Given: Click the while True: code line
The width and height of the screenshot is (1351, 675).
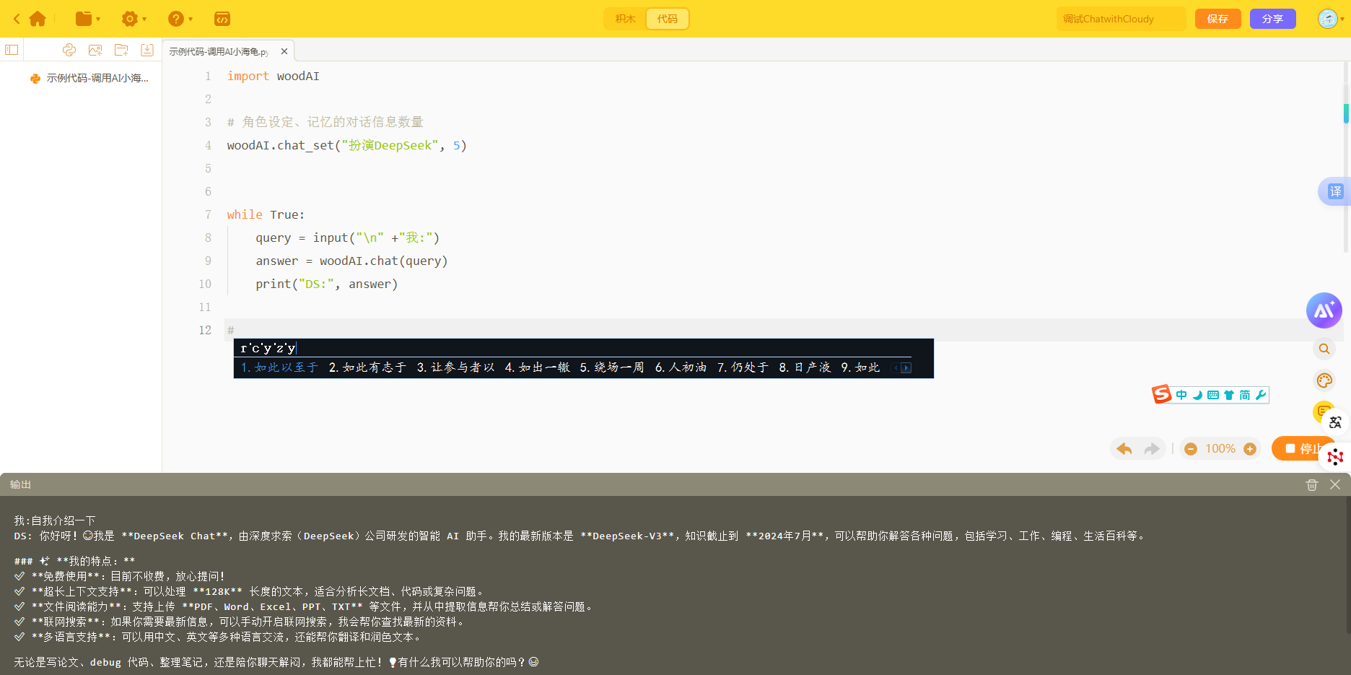Looking at the screenshot, I should (x=266, y=214).
